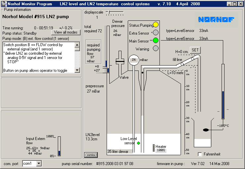Screen dimensions: 245x169
Task: Click the Dewar pressure 26 mBar reading
Action: [x=118, y=28]
